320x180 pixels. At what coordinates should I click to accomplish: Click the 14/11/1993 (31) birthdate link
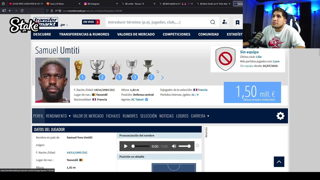[77, 152]
